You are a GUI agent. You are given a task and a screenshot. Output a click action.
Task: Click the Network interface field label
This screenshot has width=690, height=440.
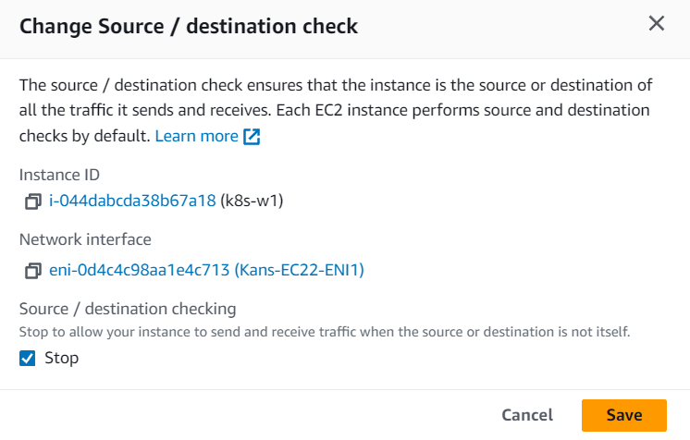coord(85,239)
